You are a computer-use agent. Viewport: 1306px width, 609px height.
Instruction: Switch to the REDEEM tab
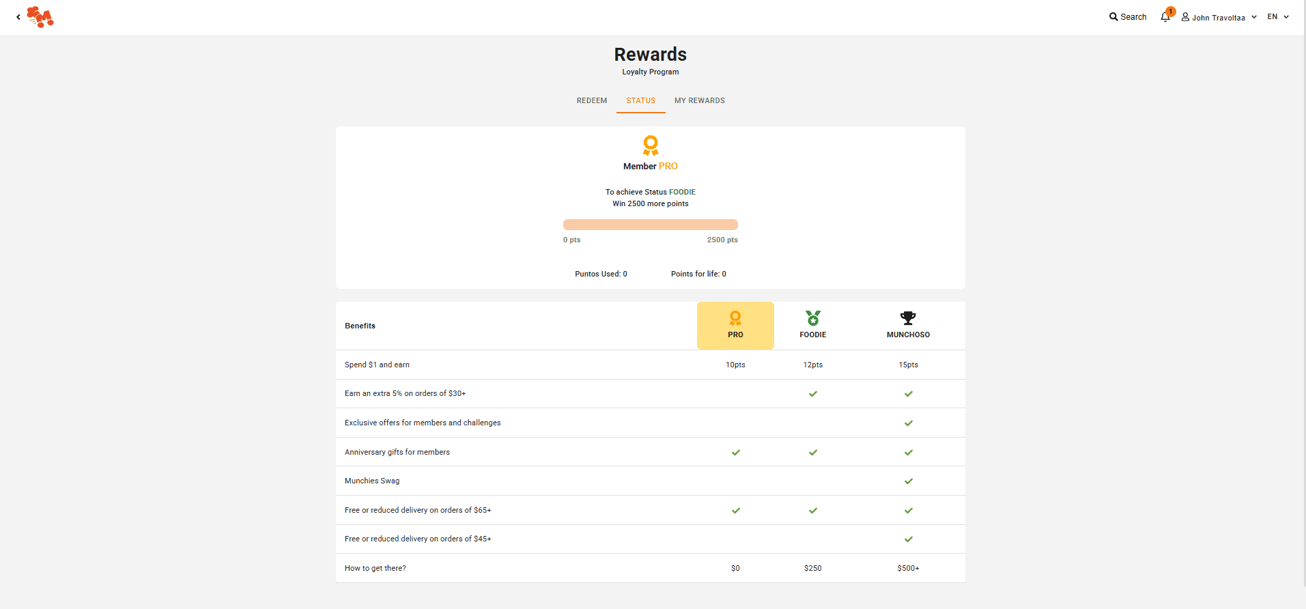pos(592,100)
